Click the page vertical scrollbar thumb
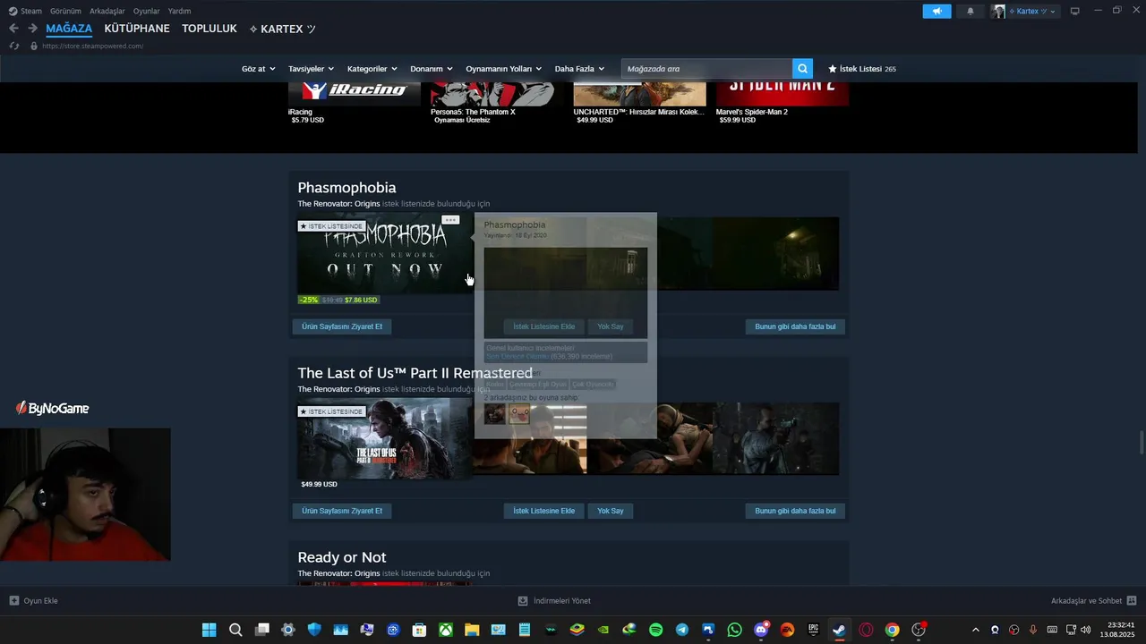Viewport: 1146px width, 644px height. tap(1141, 443)
